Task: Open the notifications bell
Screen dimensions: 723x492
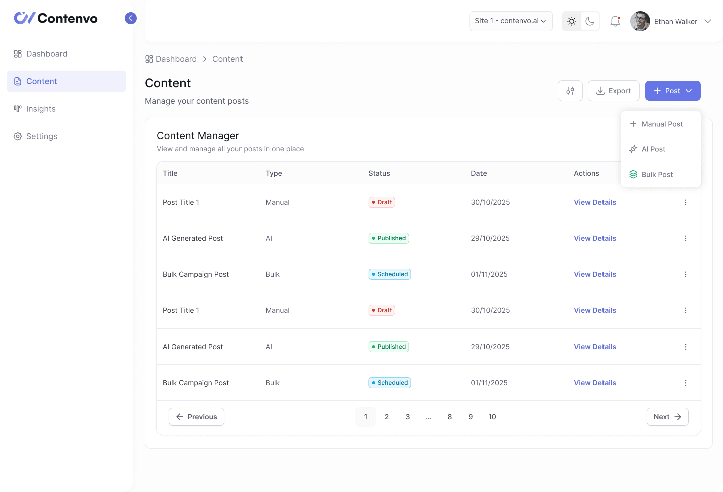Action: 615,21
